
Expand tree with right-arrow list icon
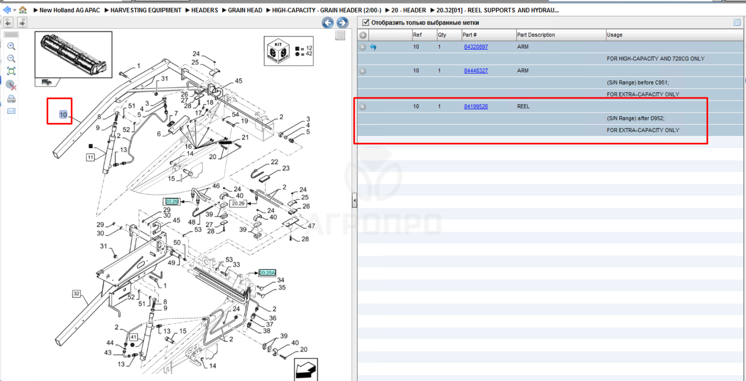click(x=22, y=22)
